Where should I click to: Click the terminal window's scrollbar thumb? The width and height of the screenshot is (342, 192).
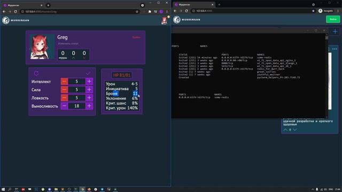coord(327,38)
